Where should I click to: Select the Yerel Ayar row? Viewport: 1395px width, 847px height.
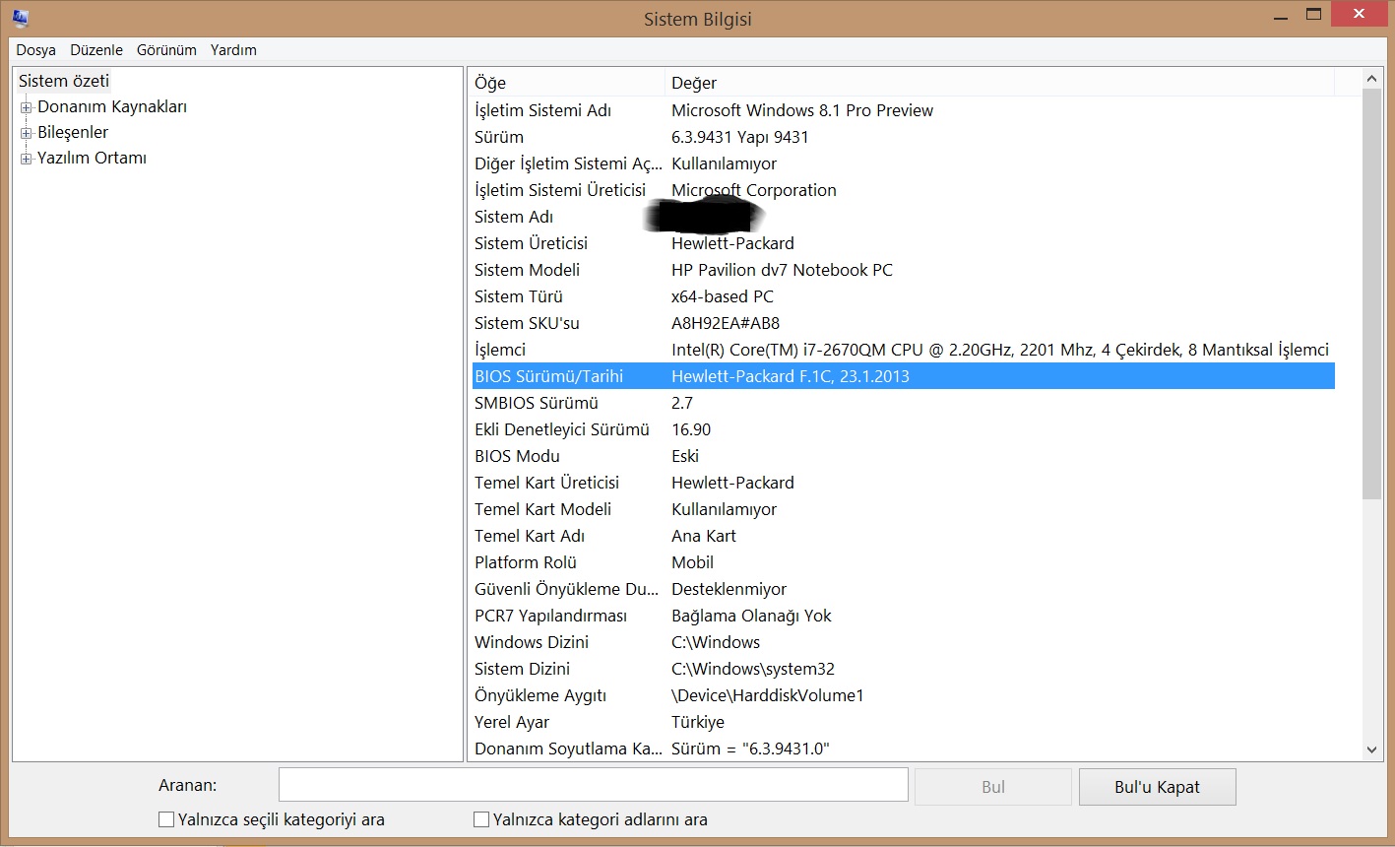point(904,722)
